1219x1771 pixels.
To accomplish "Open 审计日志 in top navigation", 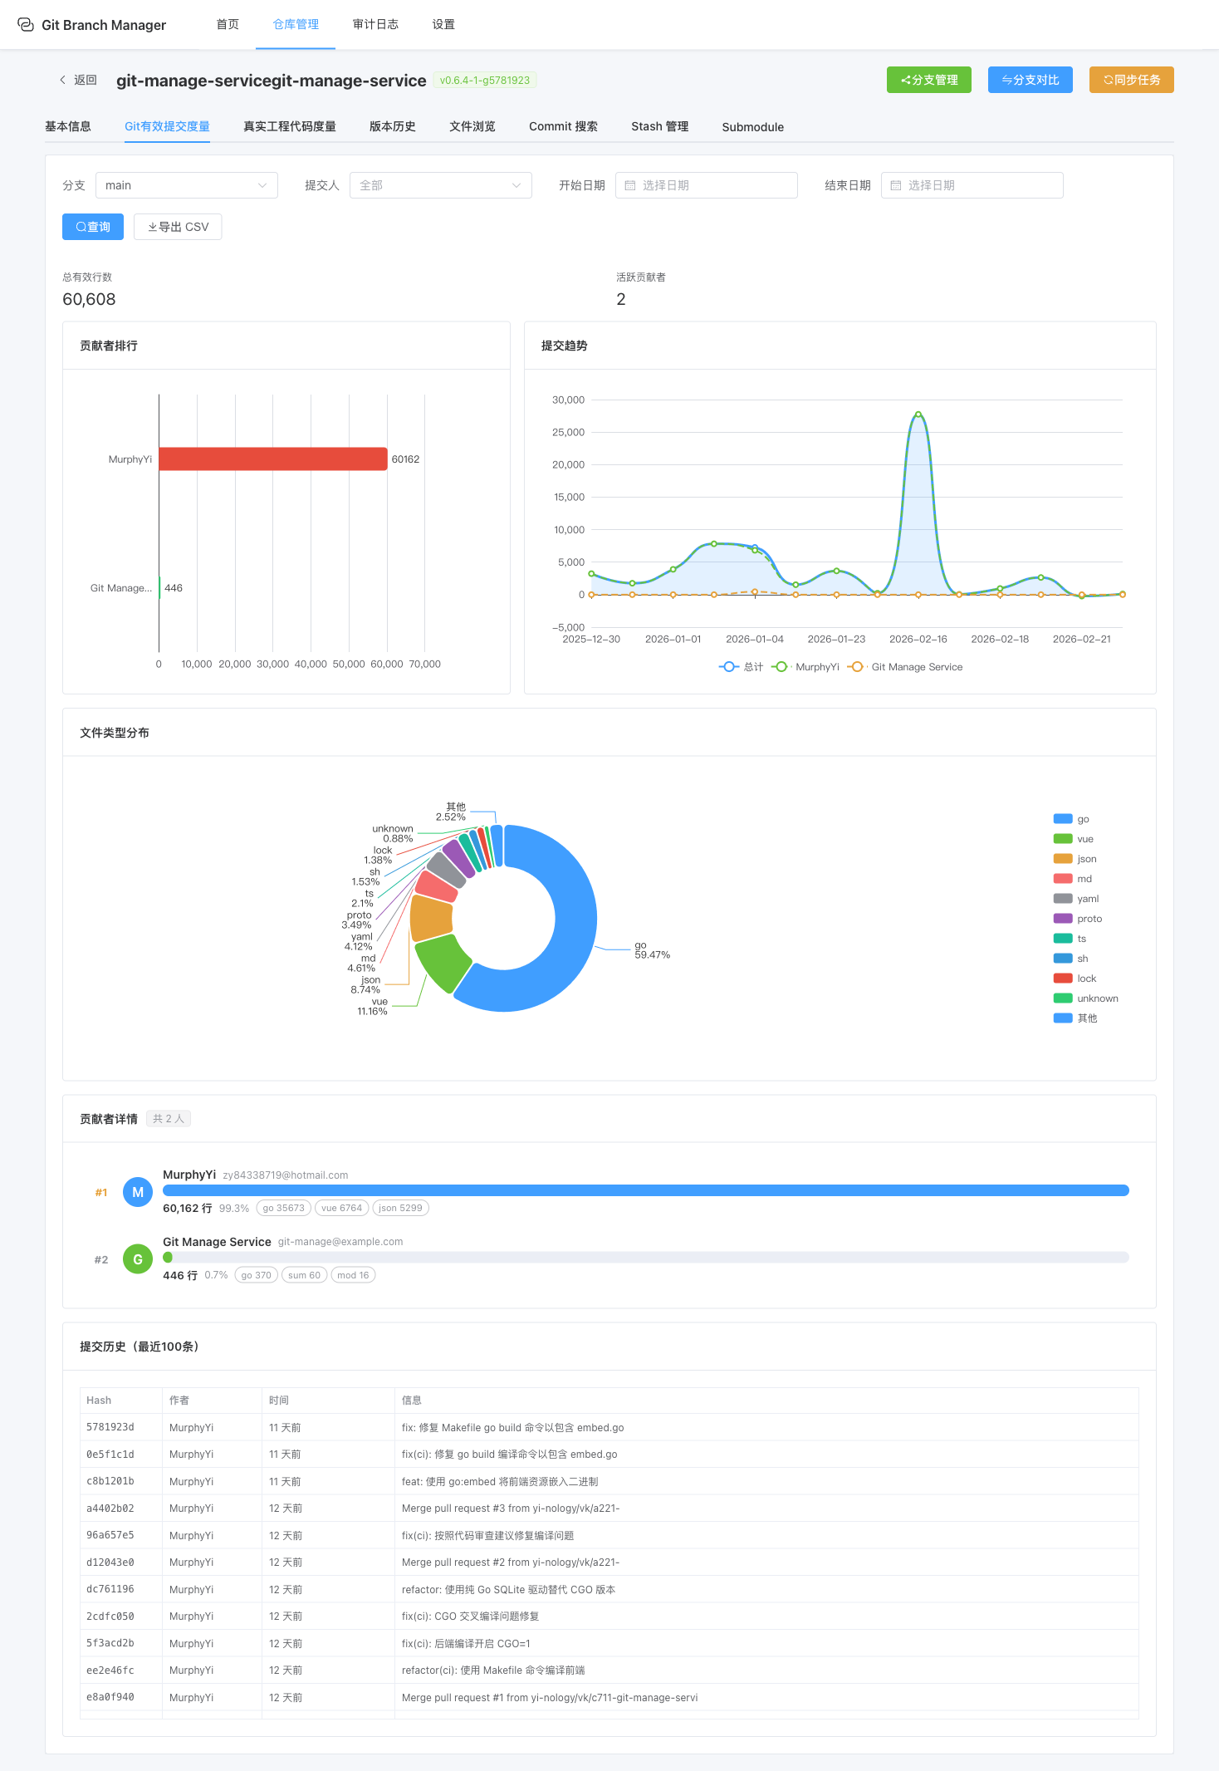I will tap(375, 24).
